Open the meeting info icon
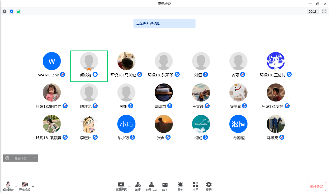 click(x=5, y=11)
